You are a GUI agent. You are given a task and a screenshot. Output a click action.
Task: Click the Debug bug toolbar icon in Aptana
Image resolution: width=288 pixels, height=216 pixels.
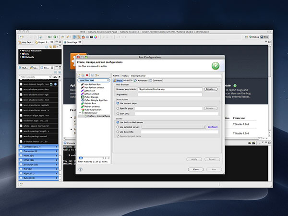(49, 37)
